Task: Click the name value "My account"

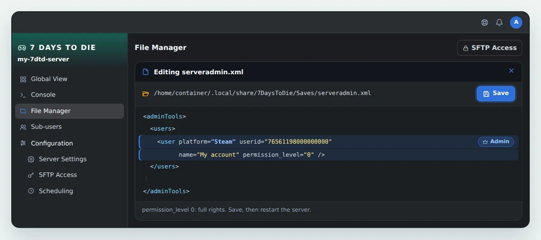Action: [x=218, y=155]
